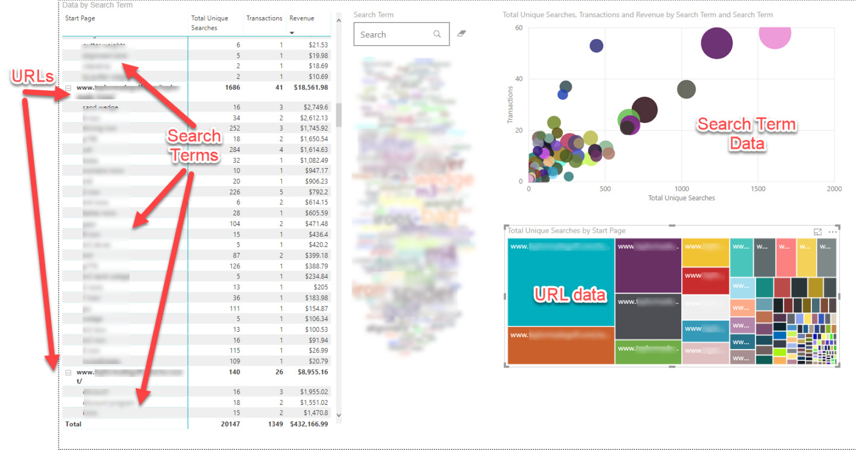
Task: Collapse the URL group with 140 searches
Action: point(68,373)
